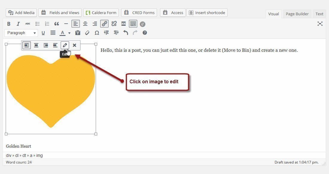Insert a blockquote
The height and width of the screenshot is (174, 329).
coord(57,24)
